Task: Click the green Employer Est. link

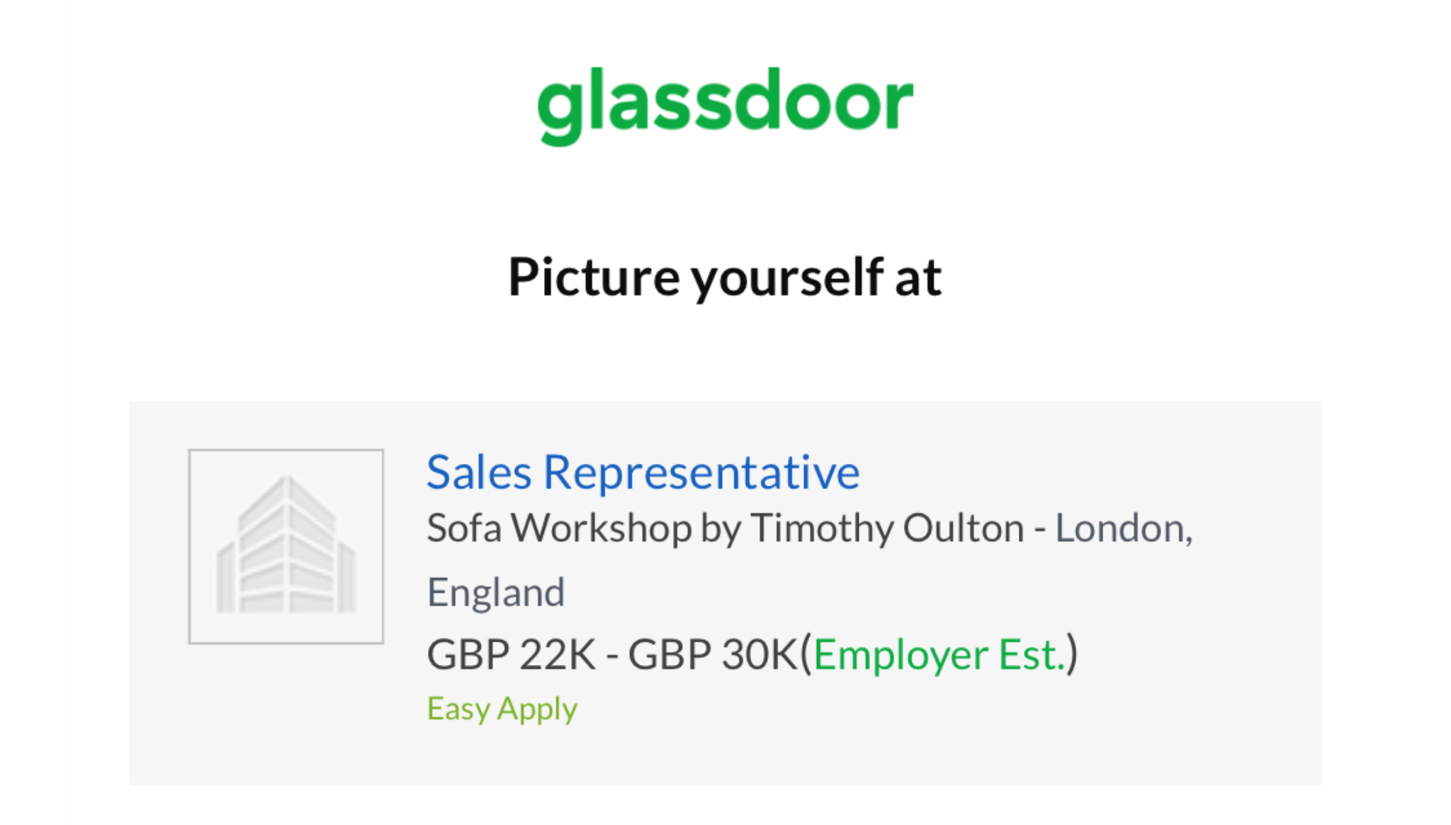Action: [939, 654]
